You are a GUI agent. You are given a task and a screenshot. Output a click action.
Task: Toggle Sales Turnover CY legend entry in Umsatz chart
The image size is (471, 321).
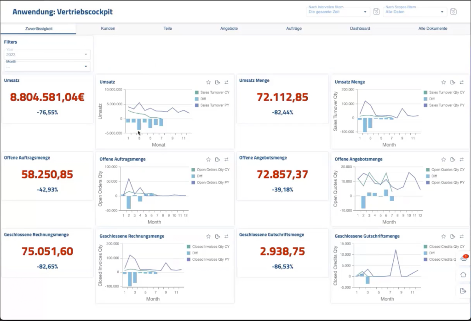point(214,92)
